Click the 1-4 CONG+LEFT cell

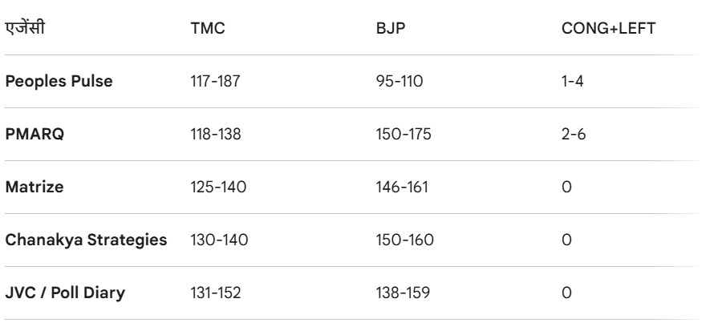tap(572, 81)
